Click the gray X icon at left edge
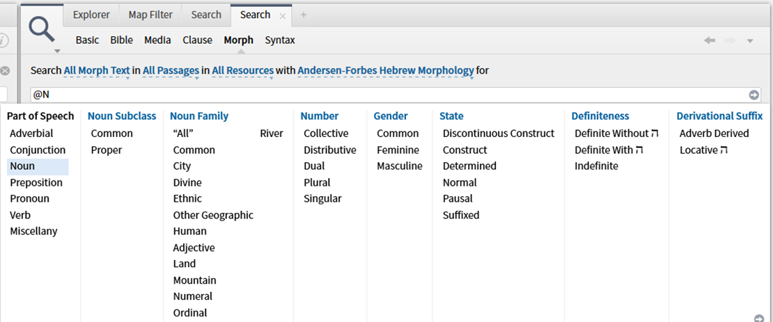Image resolution: width=773 pixels, height=322 pixels. [x=4, y=70]
